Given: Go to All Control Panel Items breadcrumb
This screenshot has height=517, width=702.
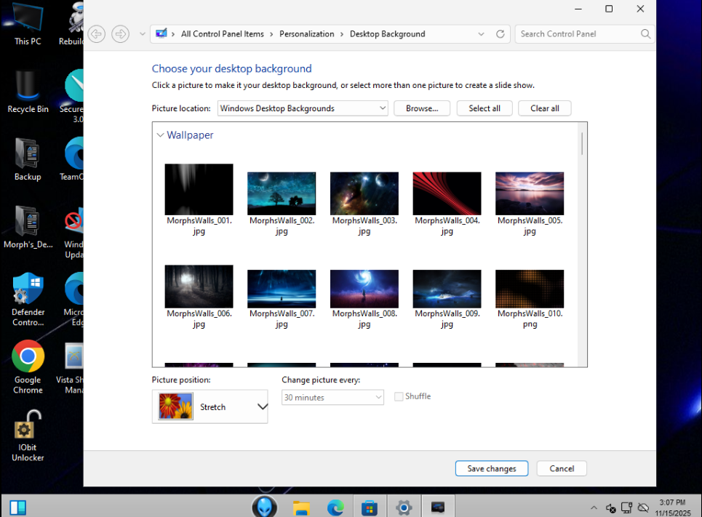Looking at the screenshot, I should click(x=222, y=34).
